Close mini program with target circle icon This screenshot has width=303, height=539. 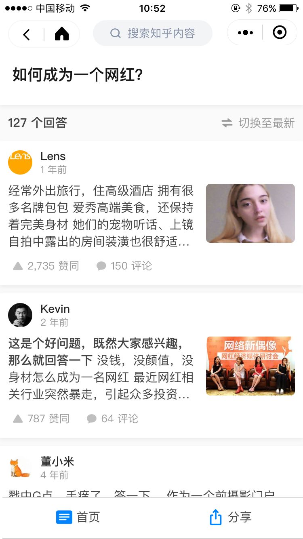tap(280, 32)
